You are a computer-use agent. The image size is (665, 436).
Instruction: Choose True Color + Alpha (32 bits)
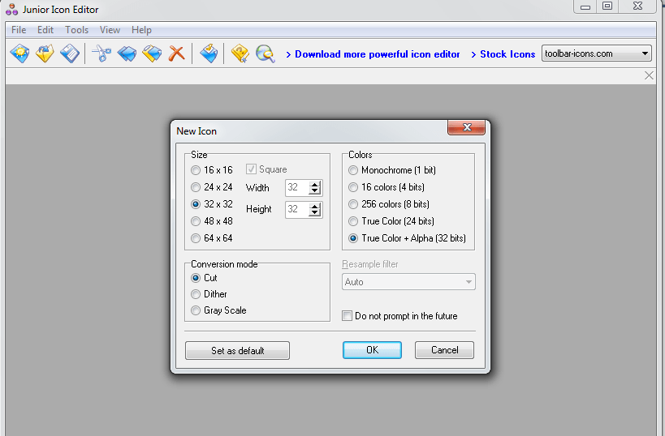click(407, 238)
